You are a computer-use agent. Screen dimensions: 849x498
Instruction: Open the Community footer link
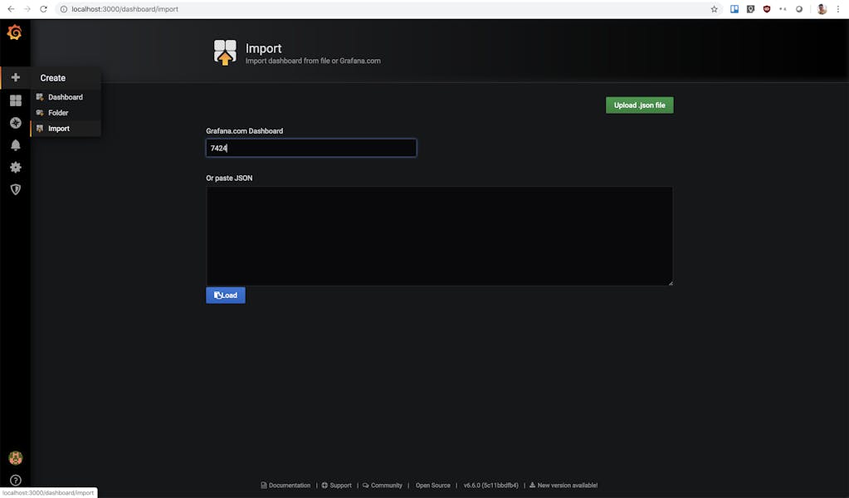tap(386, 486)
